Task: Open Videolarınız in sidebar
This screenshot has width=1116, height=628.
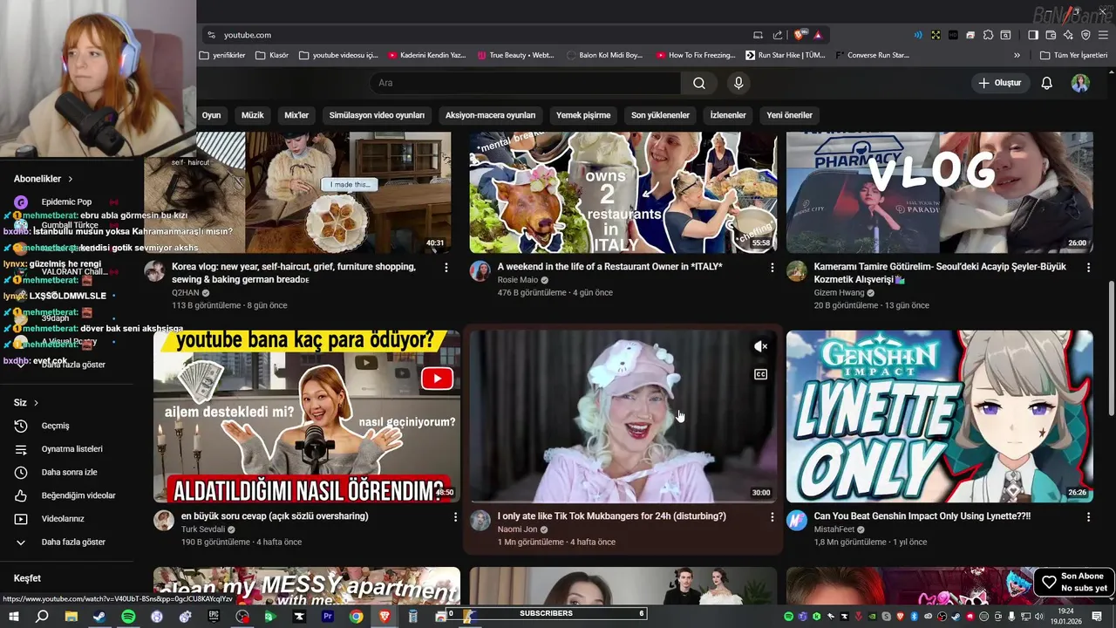Action: tap(63, 519)
